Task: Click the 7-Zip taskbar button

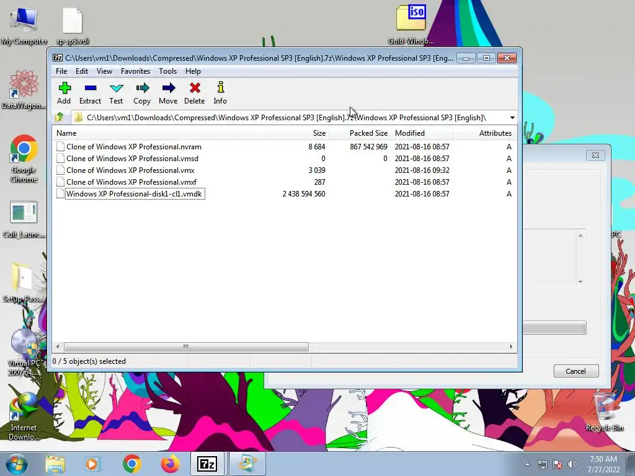Action: coord(207,464)
